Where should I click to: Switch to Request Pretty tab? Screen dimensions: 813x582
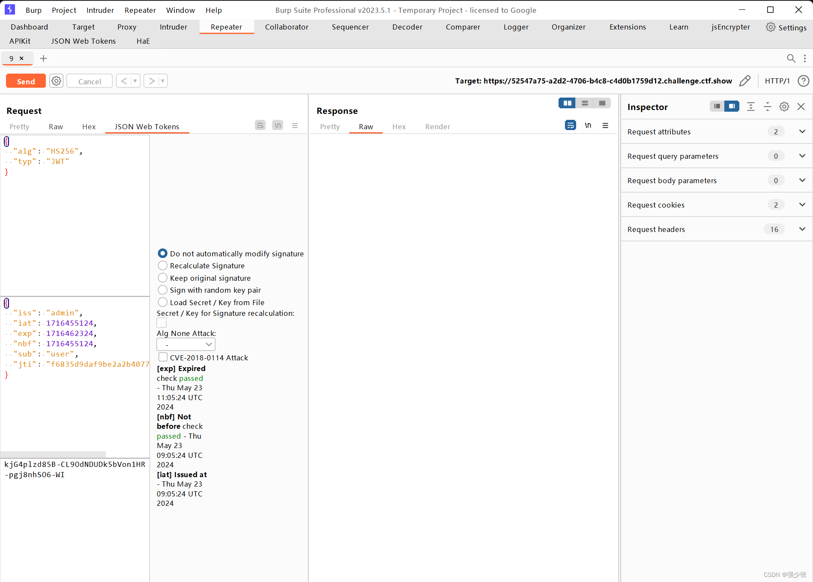[x=19, y=127]
